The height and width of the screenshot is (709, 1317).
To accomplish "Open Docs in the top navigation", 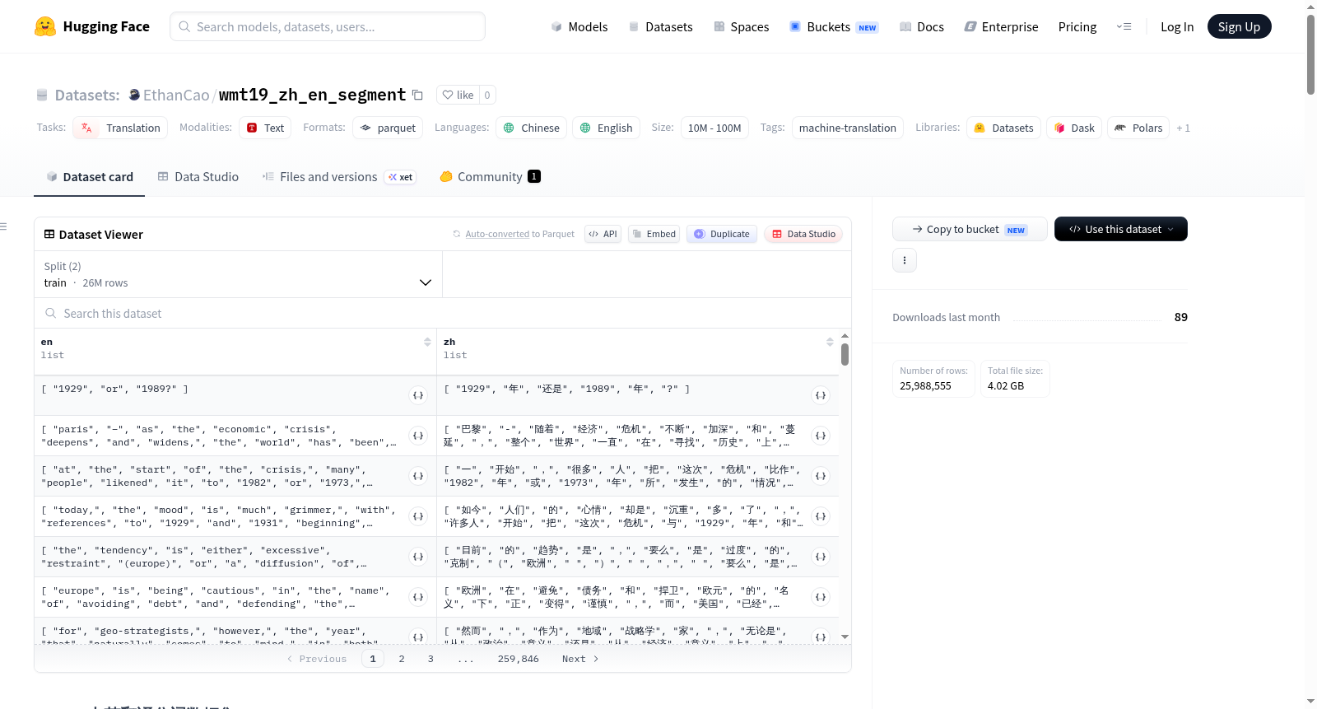I will point(922,27).
